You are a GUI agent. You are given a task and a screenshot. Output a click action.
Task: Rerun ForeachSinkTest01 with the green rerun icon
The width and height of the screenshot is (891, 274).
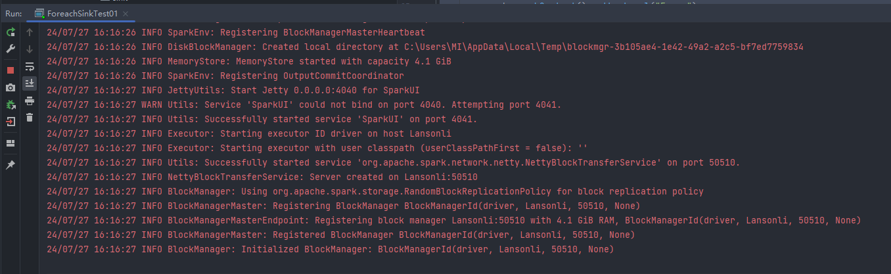coord(11,32)
